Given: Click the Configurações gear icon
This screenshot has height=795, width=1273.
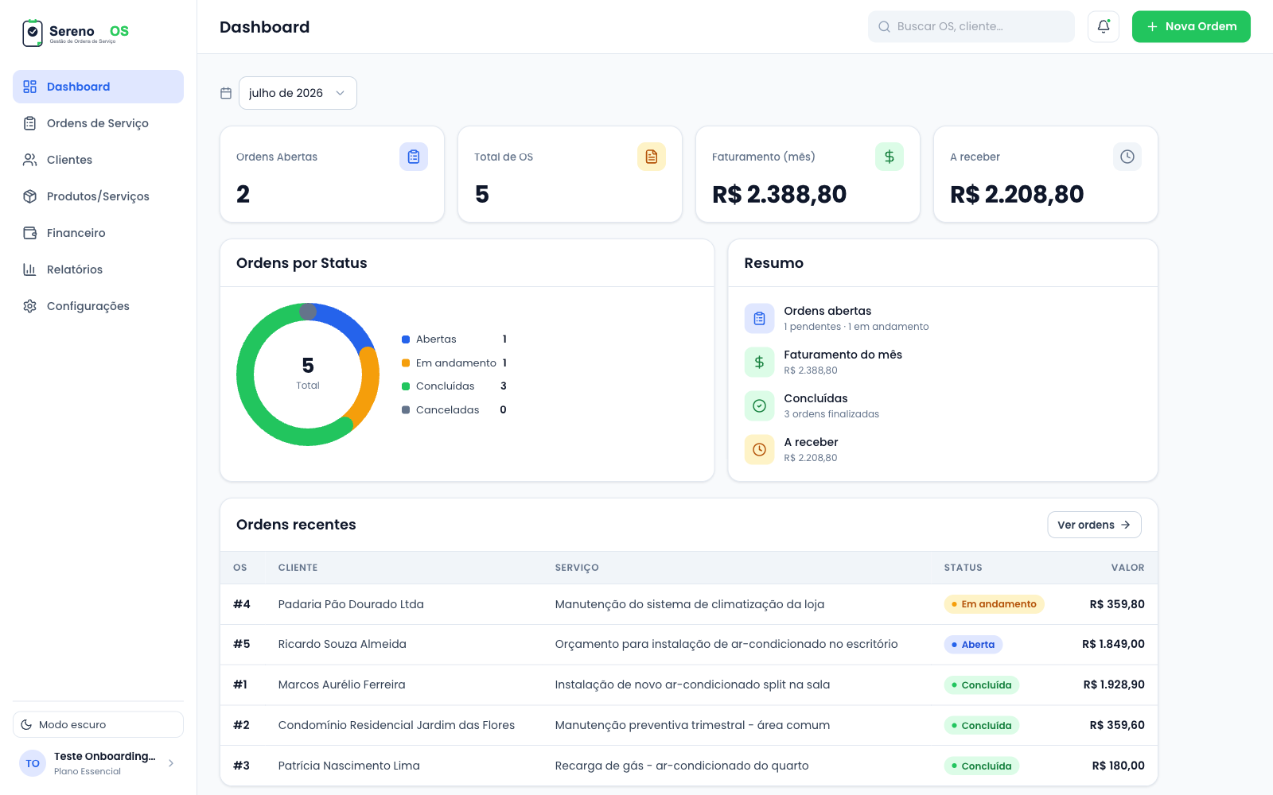Looking at the screenshot, I should click(30, 306).
